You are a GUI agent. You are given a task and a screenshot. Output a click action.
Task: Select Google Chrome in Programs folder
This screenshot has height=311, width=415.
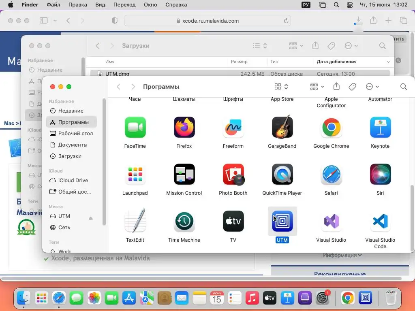(x=331, y=128)
